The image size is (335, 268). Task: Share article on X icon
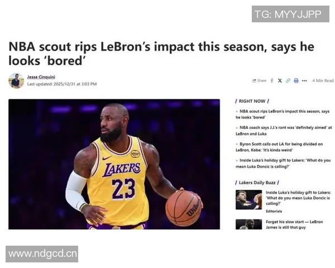[x=280, y=80]
